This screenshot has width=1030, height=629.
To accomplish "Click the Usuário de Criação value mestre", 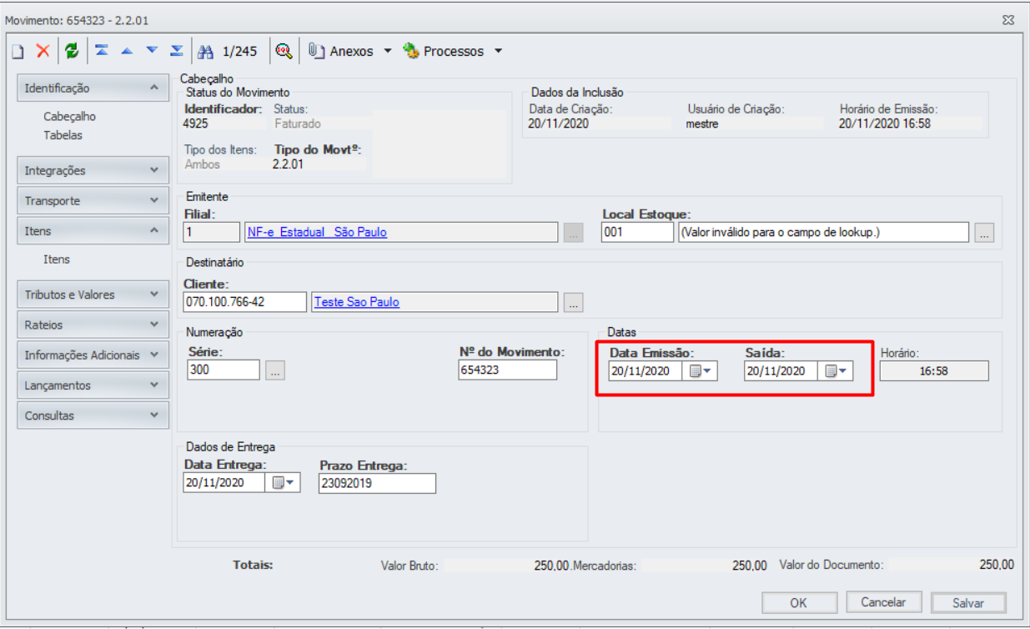I will click(x=702, y=123).
